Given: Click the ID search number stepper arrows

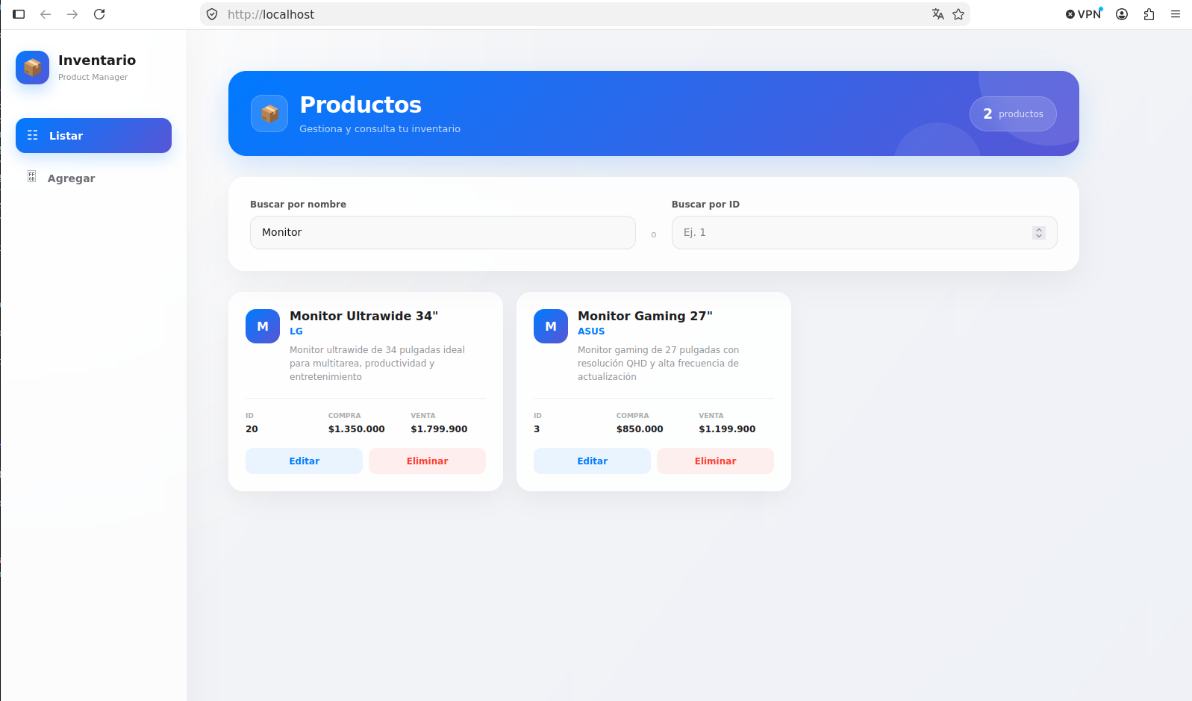Looking at the screenshot, I should pos(1038,233).
